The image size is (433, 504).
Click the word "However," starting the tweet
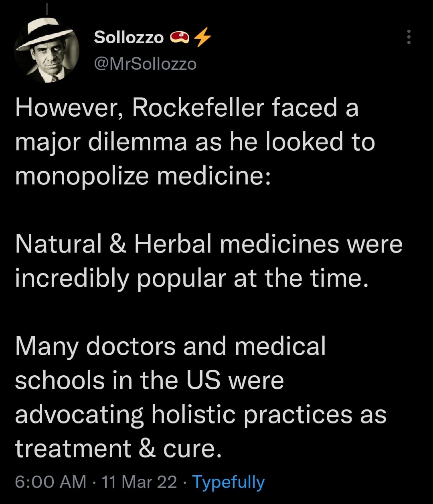coord(69,108)
